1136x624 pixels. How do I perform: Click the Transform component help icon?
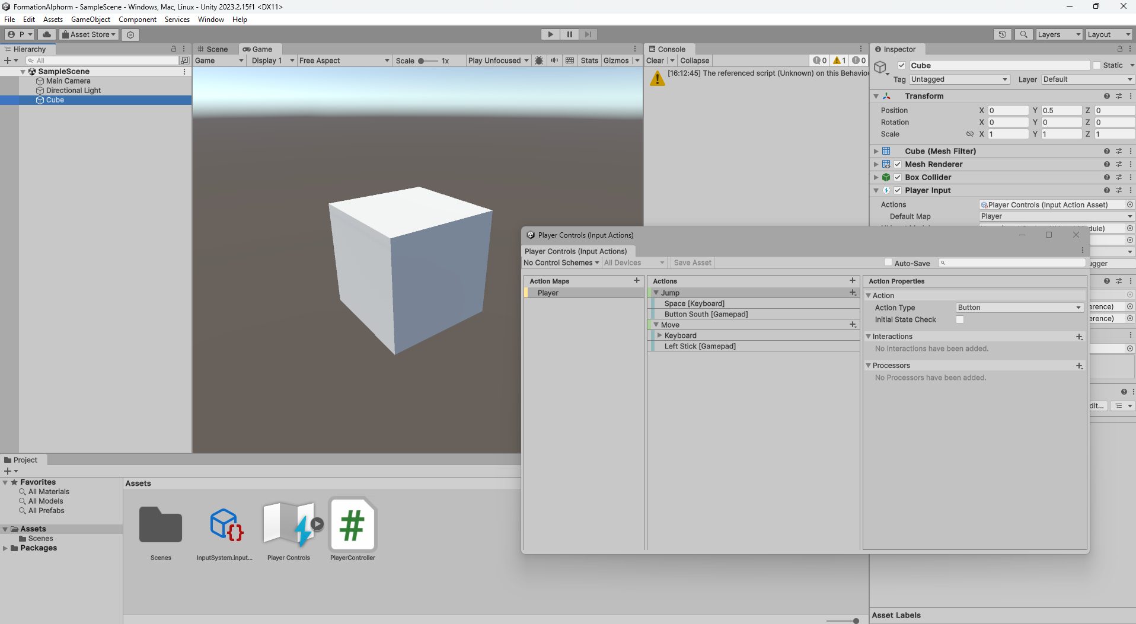pyautogui.click(x=1106, y=95)
